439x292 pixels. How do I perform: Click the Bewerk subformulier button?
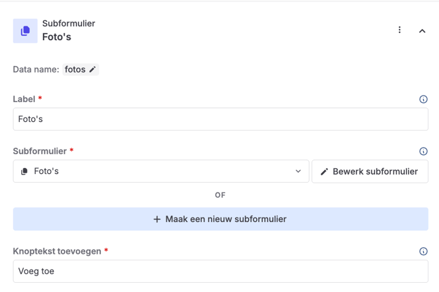coord(370,171)
